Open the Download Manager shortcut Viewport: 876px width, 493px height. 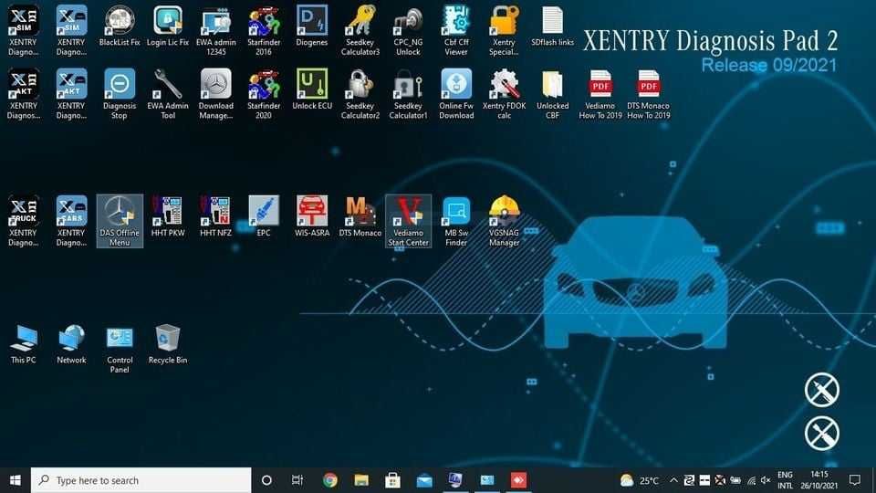coord(216,94)
